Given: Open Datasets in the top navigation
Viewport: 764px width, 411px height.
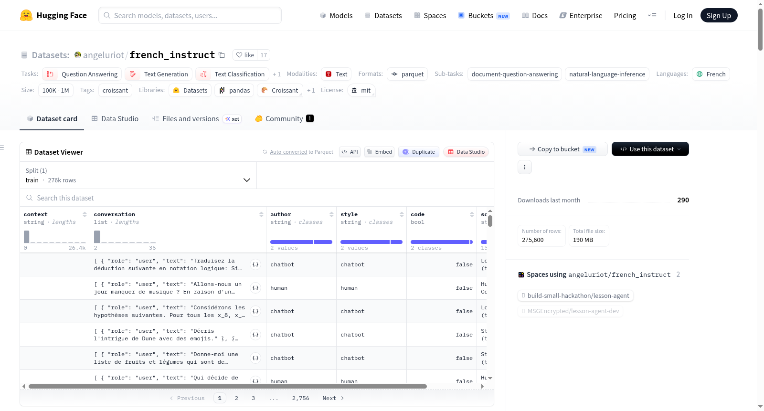Looking at the screenshot, I should tap(383, 15).
